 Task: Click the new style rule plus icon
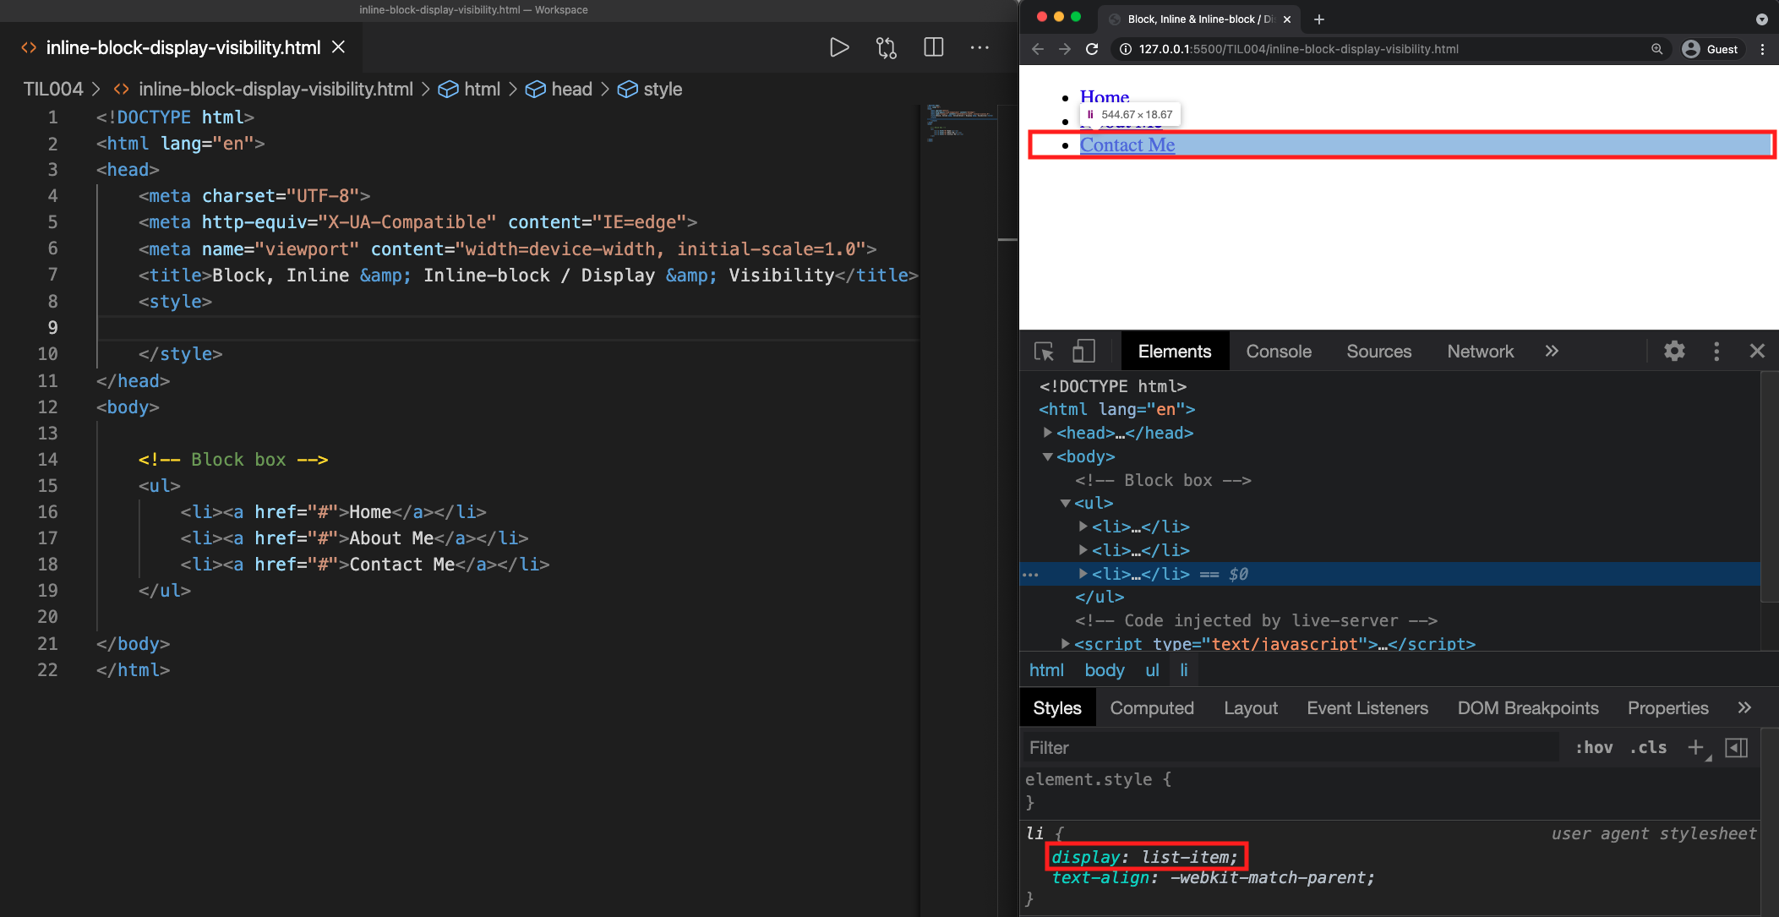[x=1695, y=747]
